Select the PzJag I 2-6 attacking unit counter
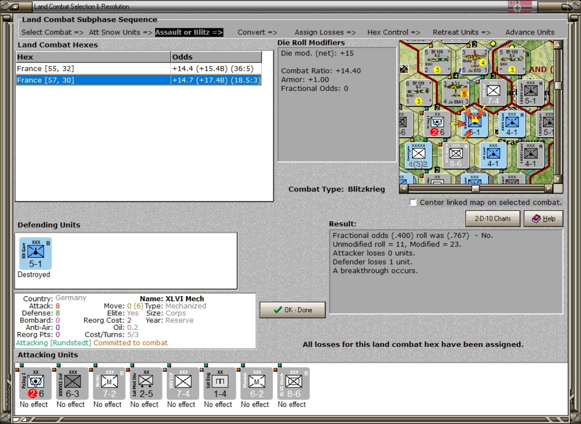581x424 pixels. pyautogui.click(x=36, y=383)
